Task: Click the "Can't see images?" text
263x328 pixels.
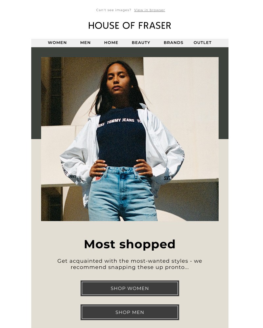Action: tap(113, 10)
